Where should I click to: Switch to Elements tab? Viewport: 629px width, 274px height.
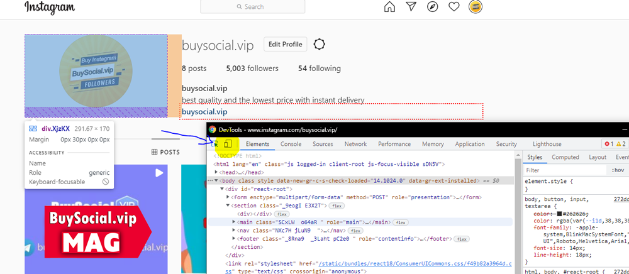pos(257,144)
